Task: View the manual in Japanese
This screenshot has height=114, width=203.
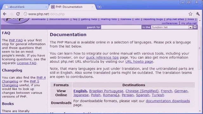Action: coord(81,95)
